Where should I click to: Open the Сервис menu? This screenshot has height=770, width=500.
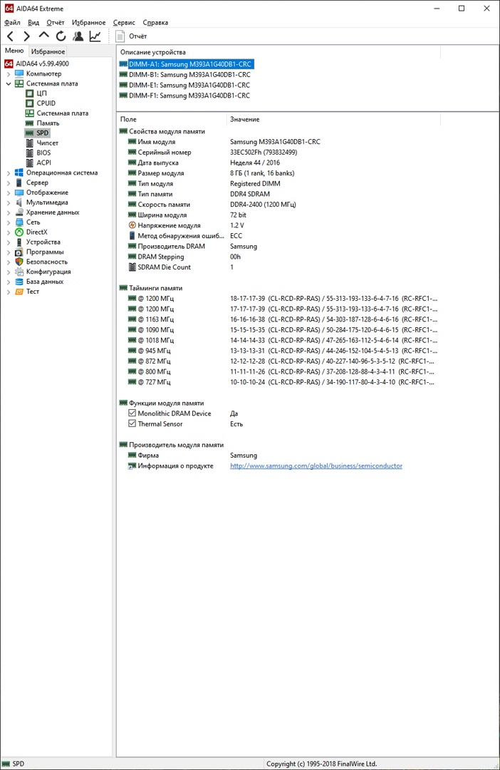124,23
